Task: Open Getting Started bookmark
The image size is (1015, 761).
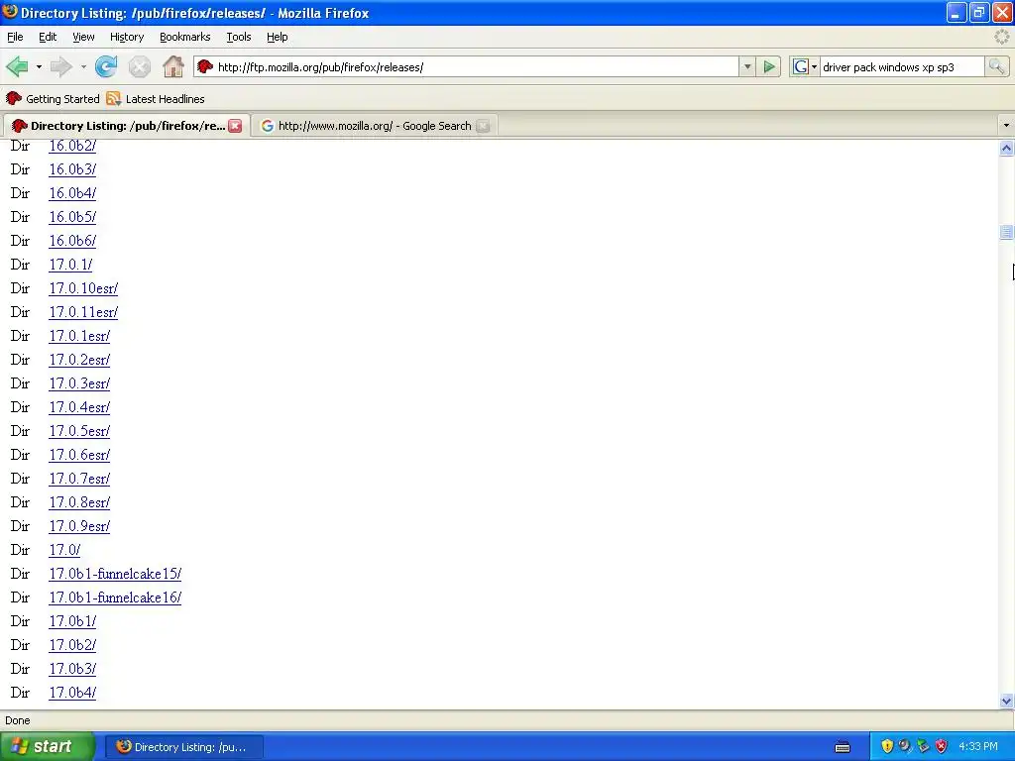Action: (x=54, y=99)
